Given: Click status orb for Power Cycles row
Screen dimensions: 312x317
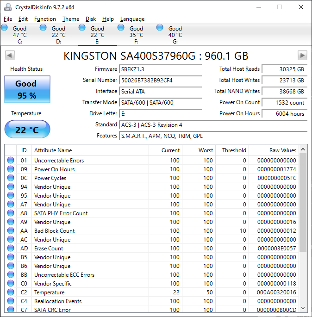Looking at the screenshot, I should pyautogui.click(x=11, y=178).
